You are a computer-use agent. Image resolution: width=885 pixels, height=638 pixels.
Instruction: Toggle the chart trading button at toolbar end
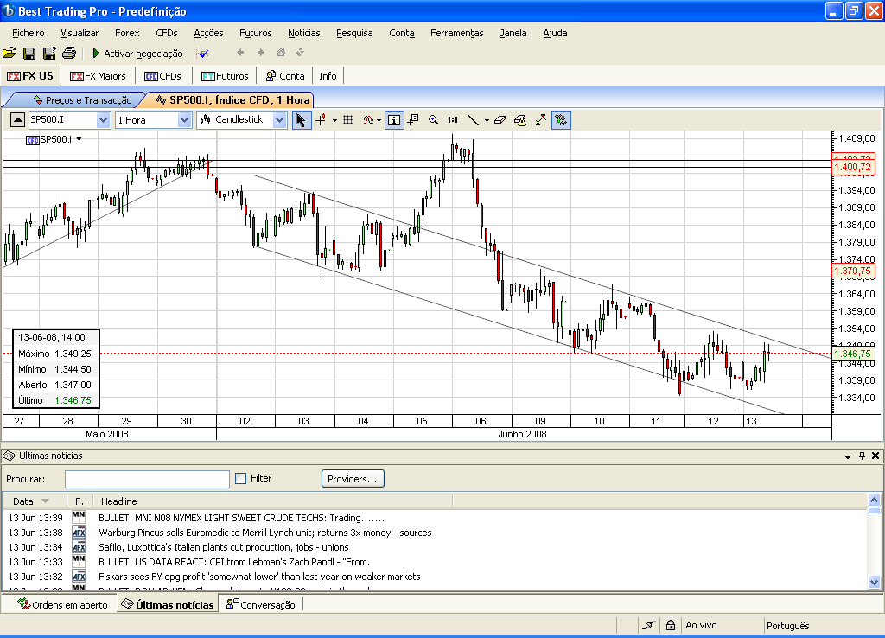pyautogui.click(x=561, y=119)
